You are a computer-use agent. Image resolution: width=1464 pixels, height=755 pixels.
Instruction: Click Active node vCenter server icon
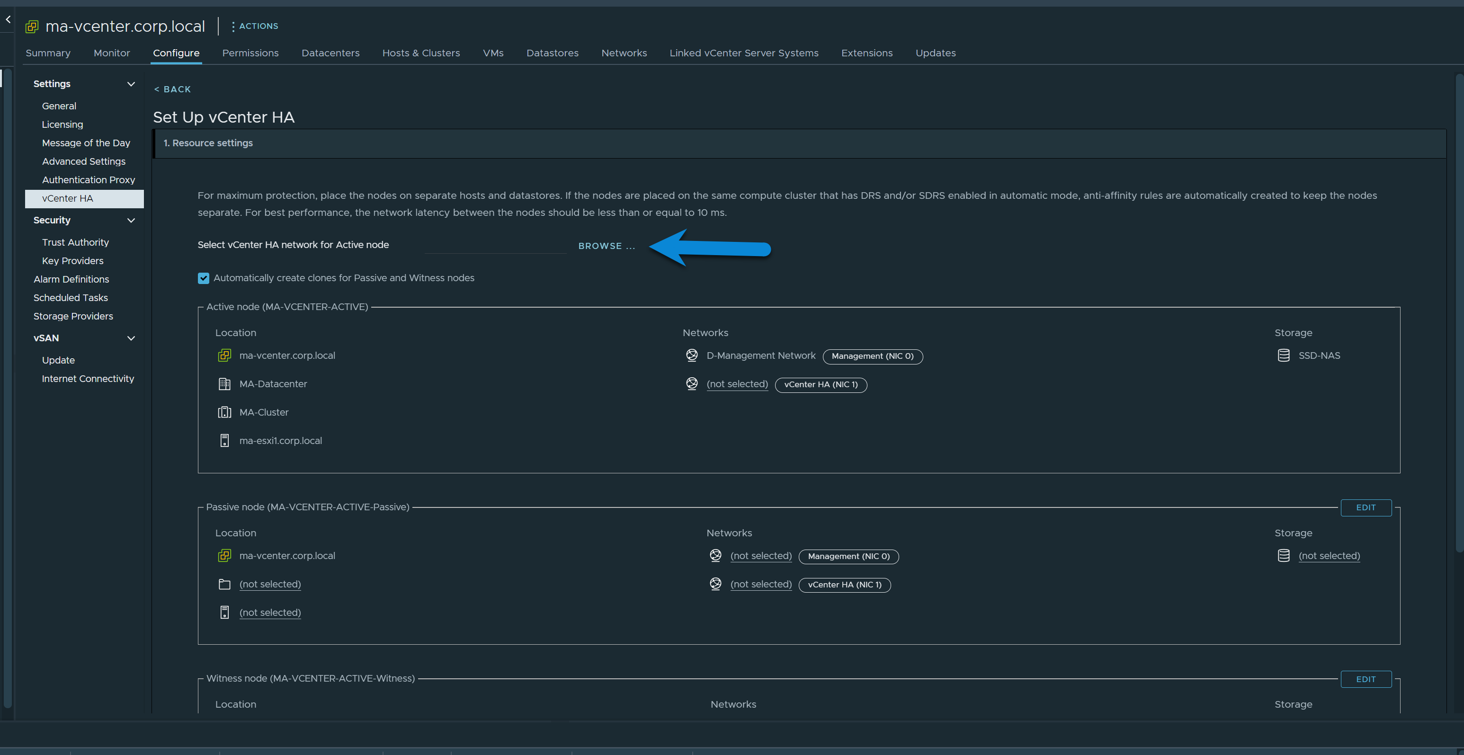point(224,355)
